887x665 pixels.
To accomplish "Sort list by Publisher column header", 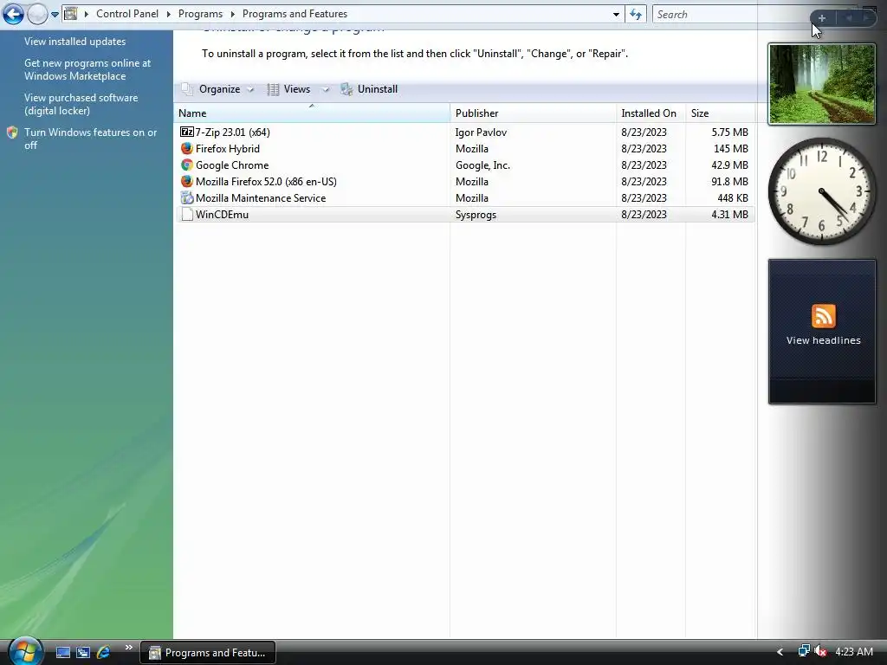I will [x=533, y=113].
